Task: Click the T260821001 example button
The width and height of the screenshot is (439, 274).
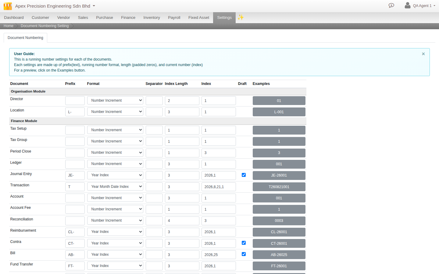Action: coord(279,187)
